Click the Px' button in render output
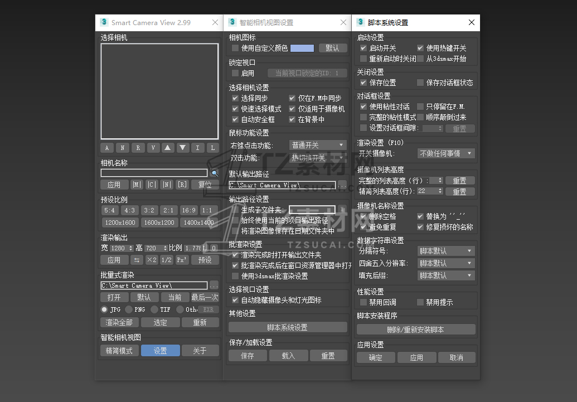The height and width of the screenshot is (402, 577). click(x=182, y=260)
